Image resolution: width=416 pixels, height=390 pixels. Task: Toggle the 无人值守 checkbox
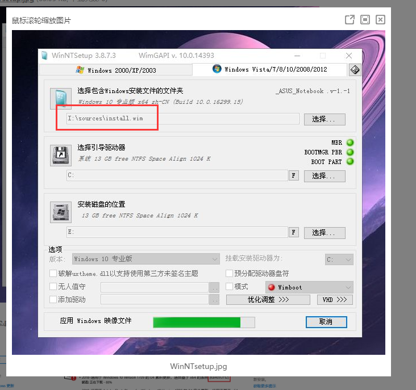[x=53, y=287]
